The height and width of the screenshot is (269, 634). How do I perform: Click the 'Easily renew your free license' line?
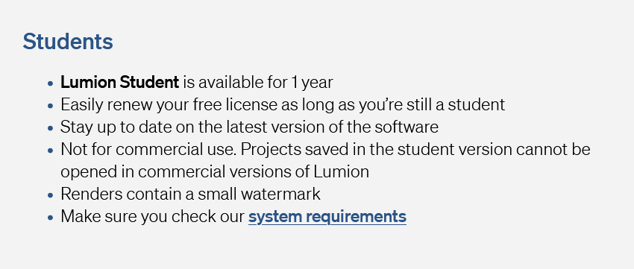pyautogui.click(x=283, y=105)
